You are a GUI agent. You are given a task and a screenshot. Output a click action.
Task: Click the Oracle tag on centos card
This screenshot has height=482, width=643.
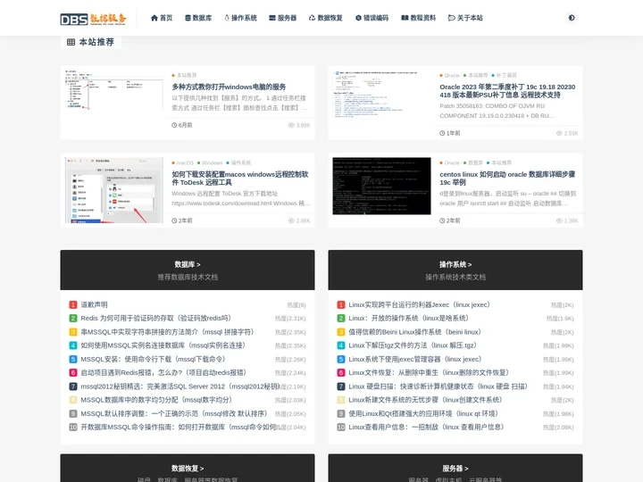point(450,162)
